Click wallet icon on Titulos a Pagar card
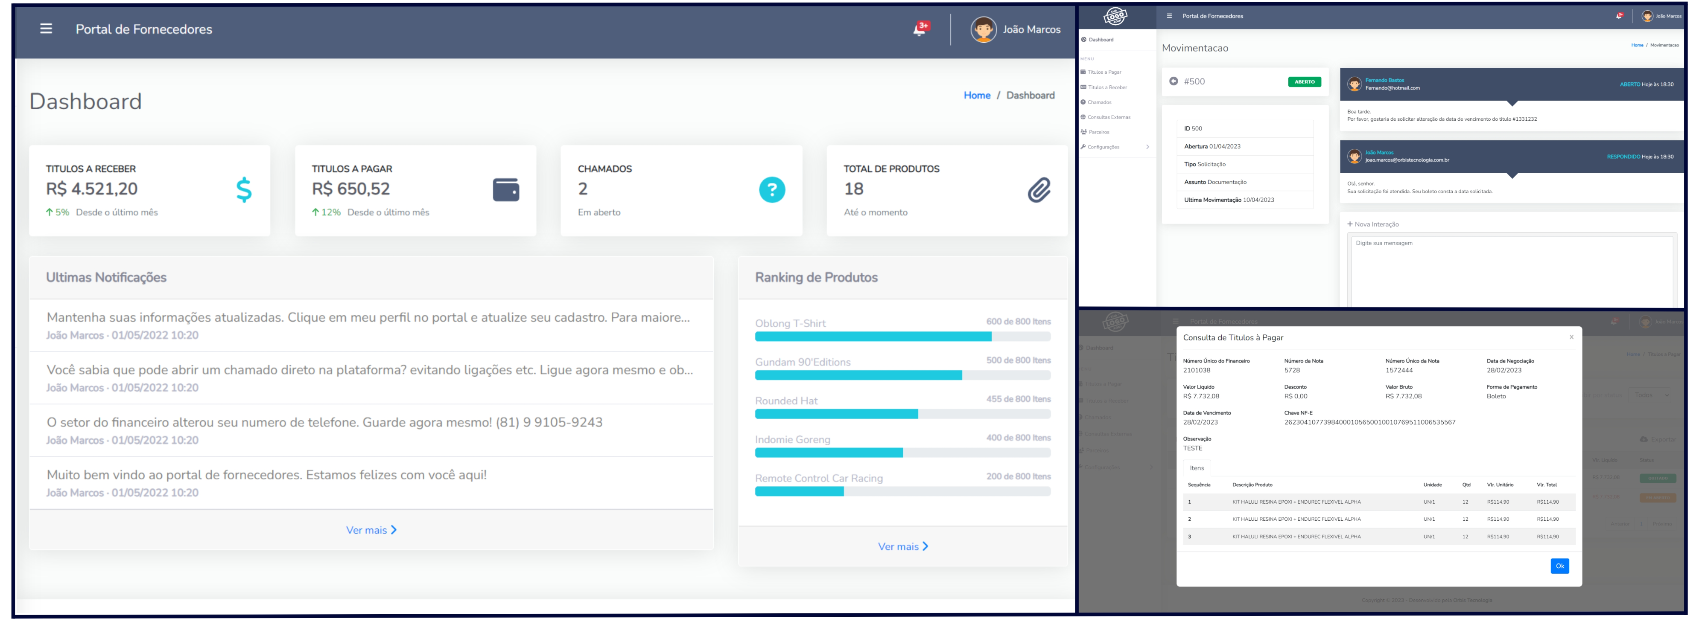 pyautogui.click(x=506, y=190)
